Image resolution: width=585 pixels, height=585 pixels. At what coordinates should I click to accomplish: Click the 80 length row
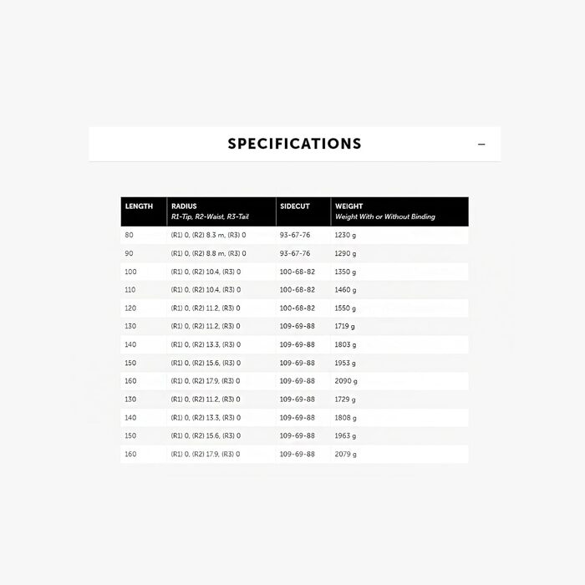tap(295, 235)
